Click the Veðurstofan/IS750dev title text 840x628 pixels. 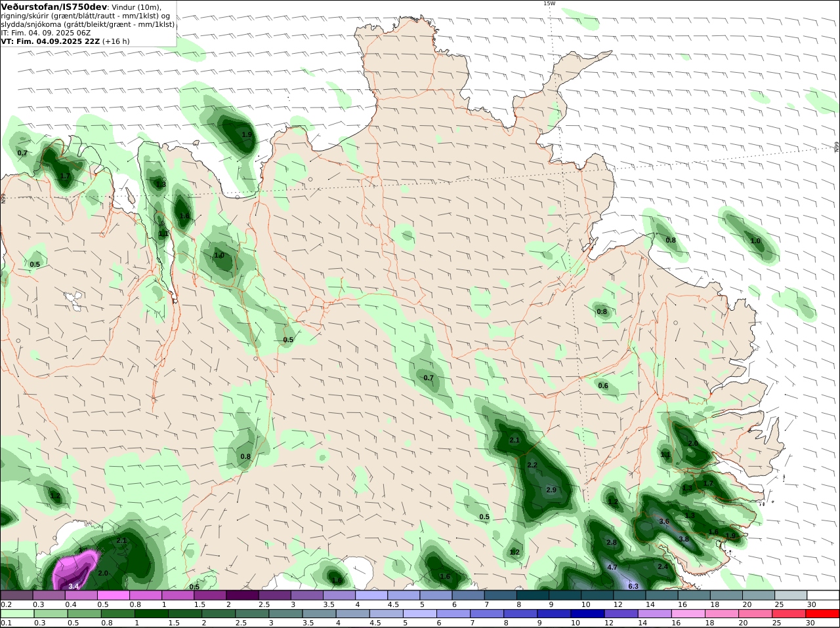[x=53, y=7]
